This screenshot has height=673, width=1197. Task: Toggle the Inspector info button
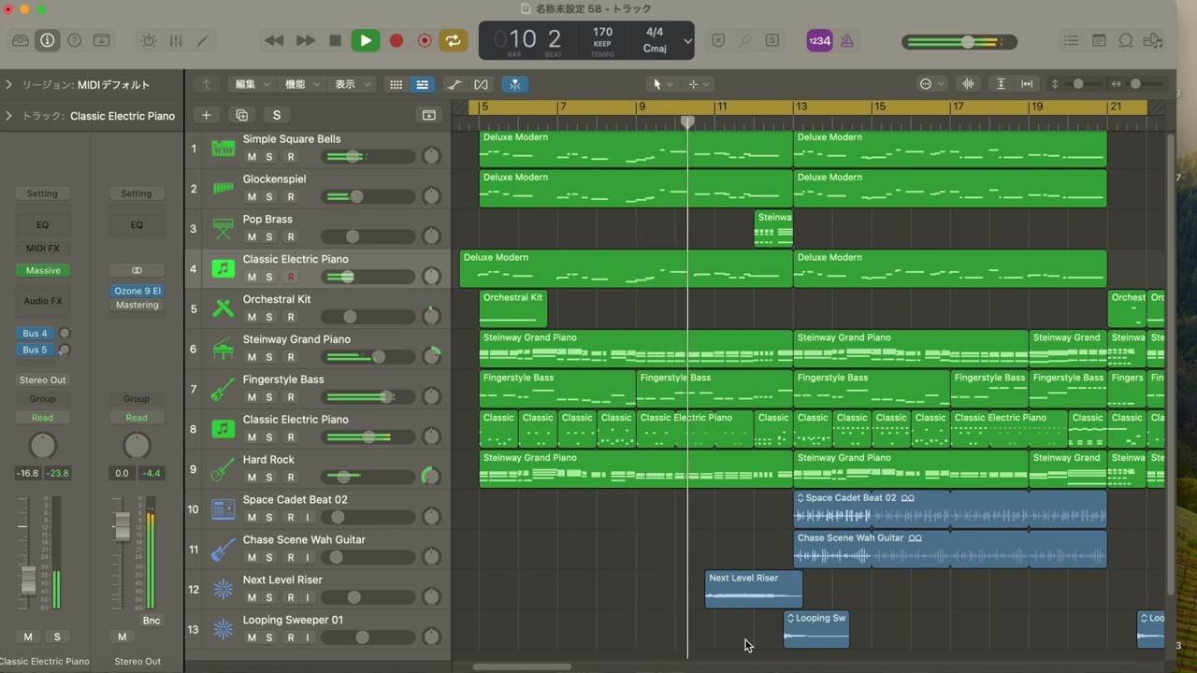pyautogui.click(x=47, y=41)
